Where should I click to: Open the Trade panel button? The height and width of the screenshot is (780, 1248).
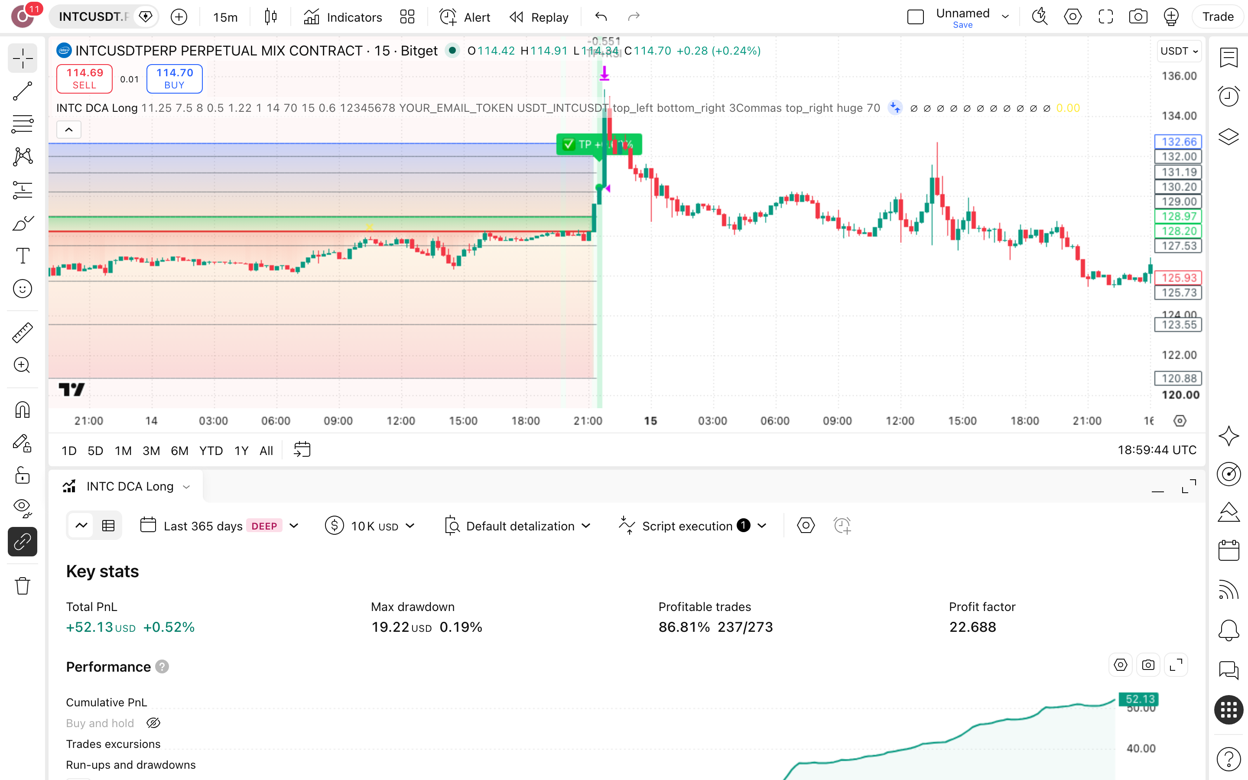point(1218,17)
